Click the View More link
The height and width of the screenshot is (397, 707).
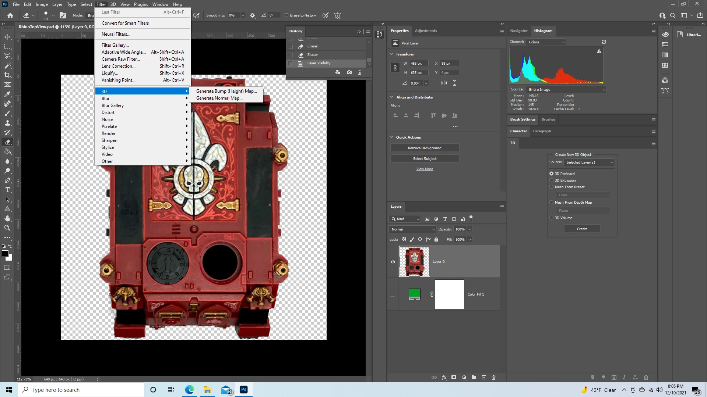tap(425, 169)
